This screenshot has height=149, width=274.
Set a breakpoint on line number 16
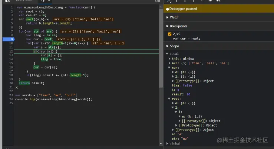pyautogui.click(x=11, y=67)
